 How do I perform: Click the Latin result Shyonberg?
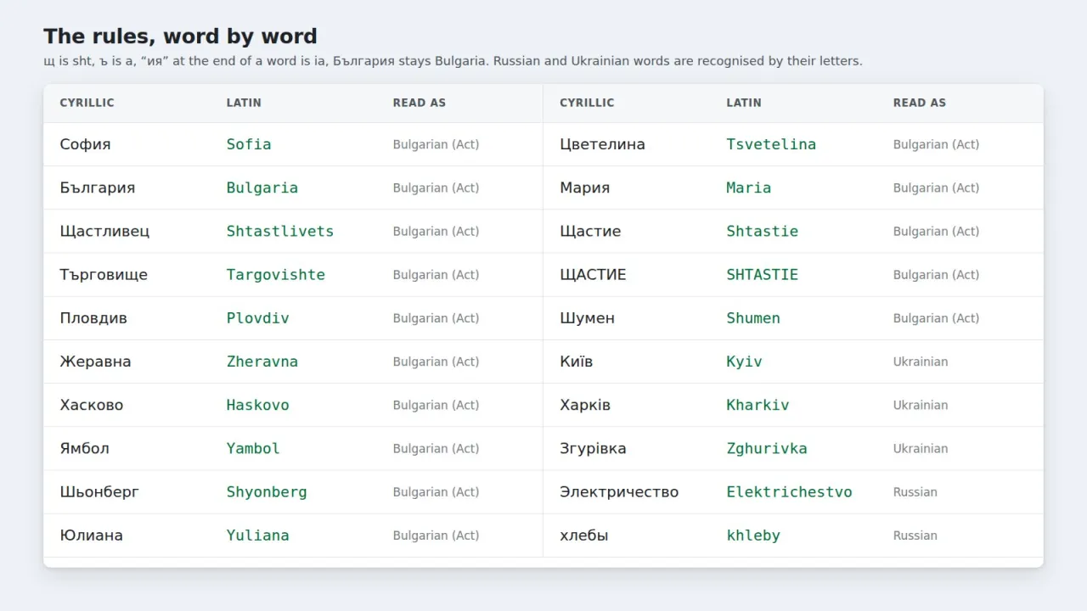point(267,492)
